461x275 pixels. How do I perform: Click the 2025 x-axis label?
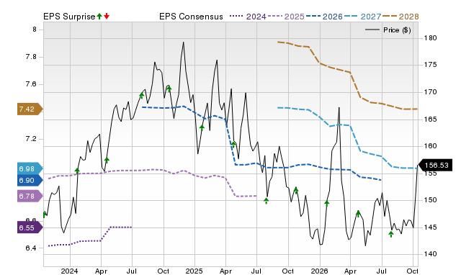(x=194, y=271)
